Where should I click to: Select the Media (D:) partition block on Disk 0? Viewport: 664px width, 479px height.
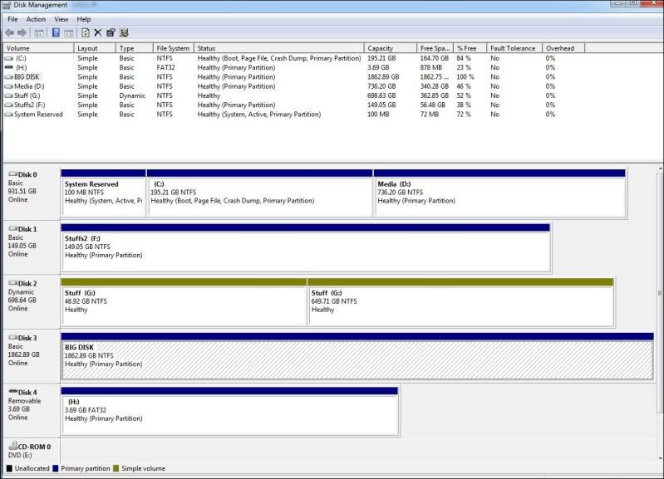pyautogui.click(x=499, y=193)
